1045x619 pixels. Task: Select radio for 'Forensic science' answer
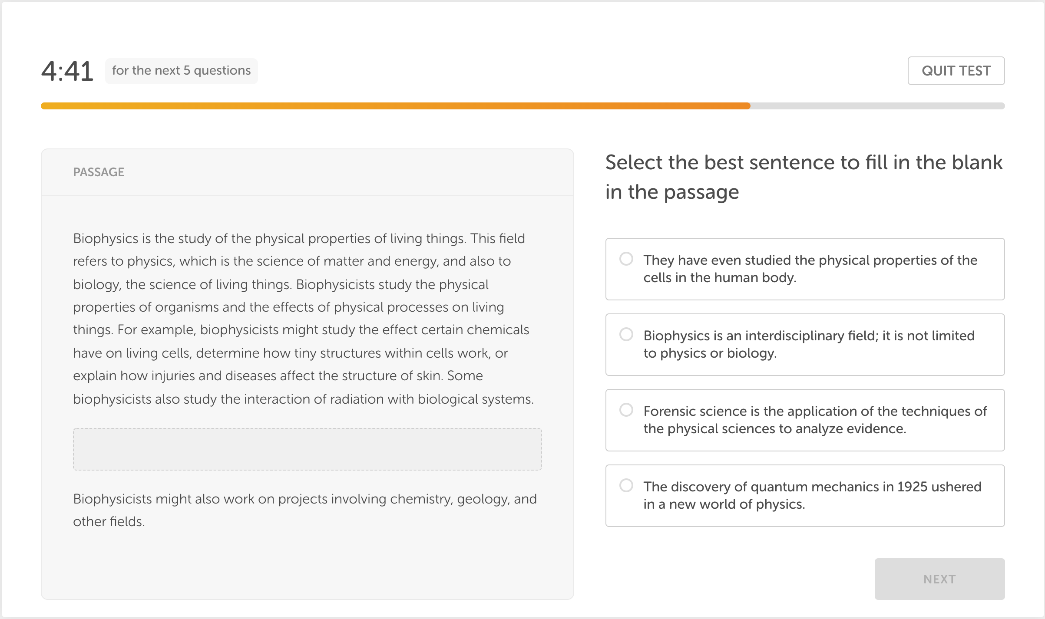[626, 410]
